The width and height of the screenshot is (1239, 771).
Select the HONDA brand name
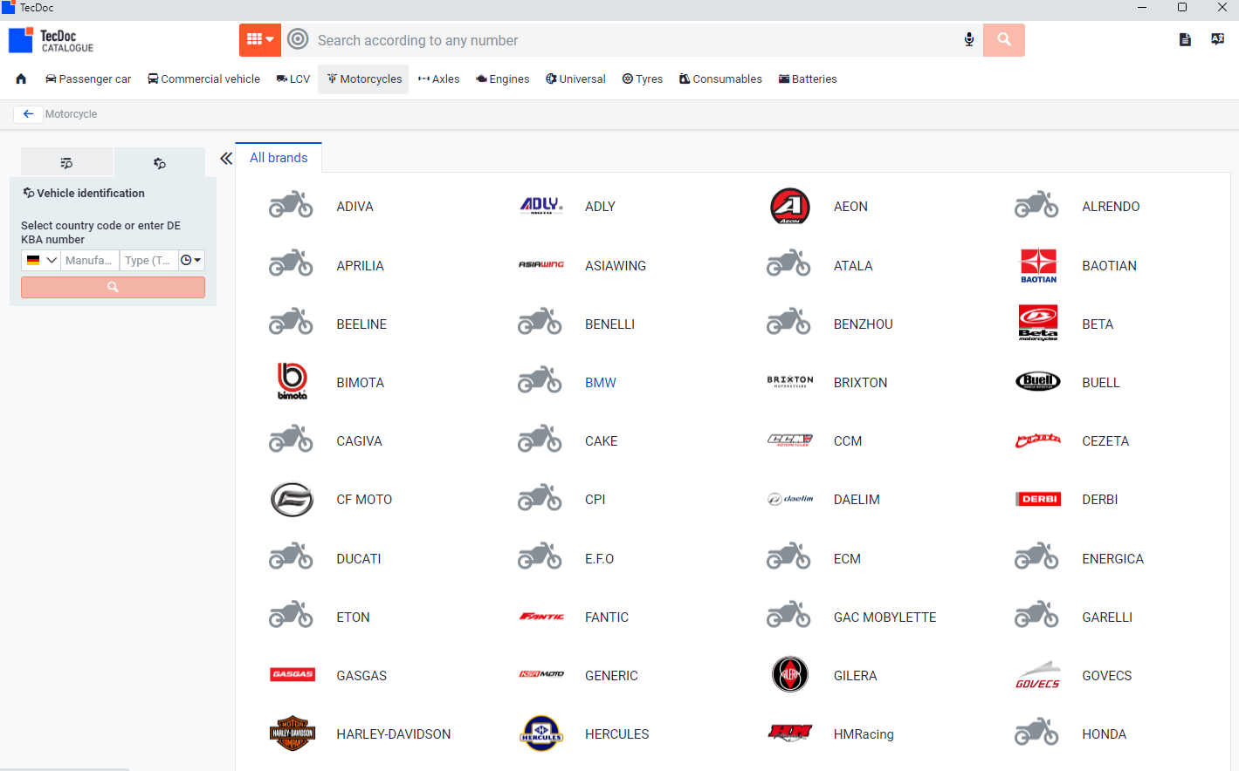pyautogui.click(x=1105, y=734)
